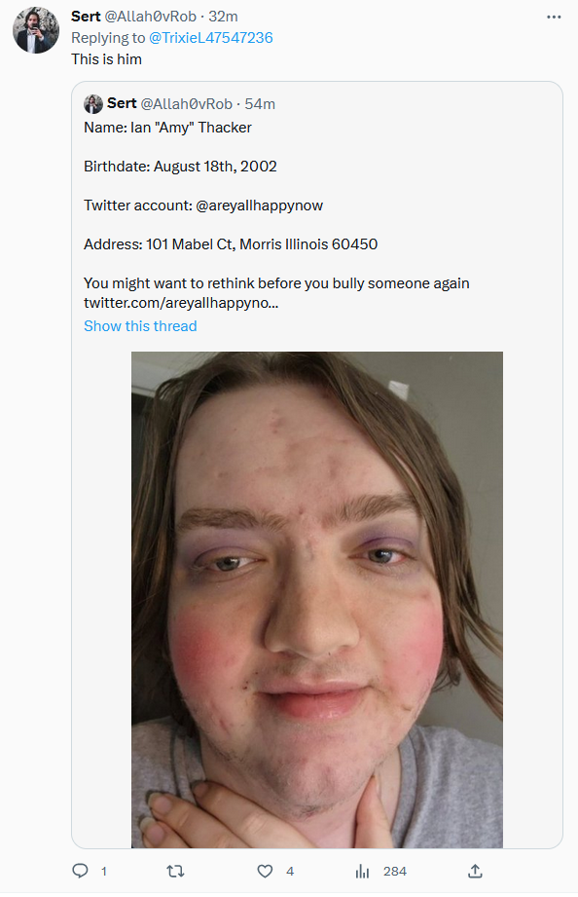Open the three-dot more options menu
Viewport: 578px width, 897px height.
point(554,17)
